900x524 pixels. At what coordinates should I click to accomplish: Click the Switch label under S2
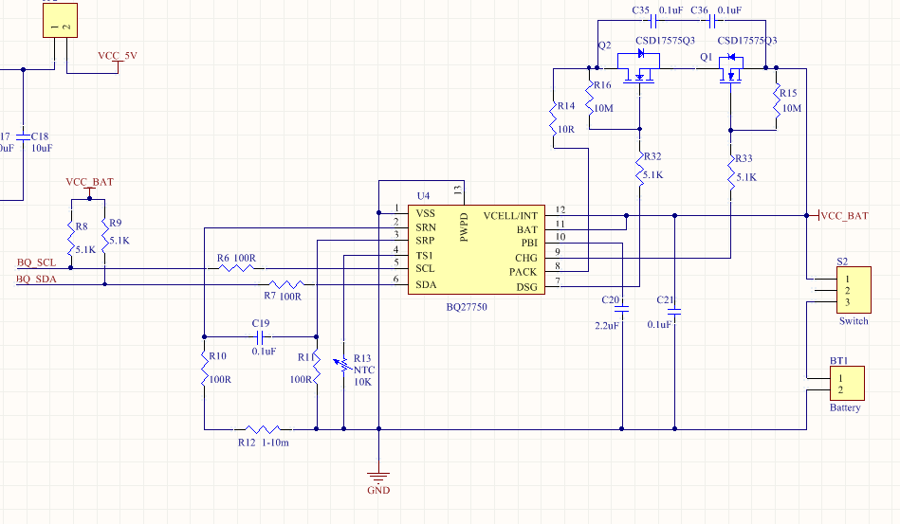point(854,321)
